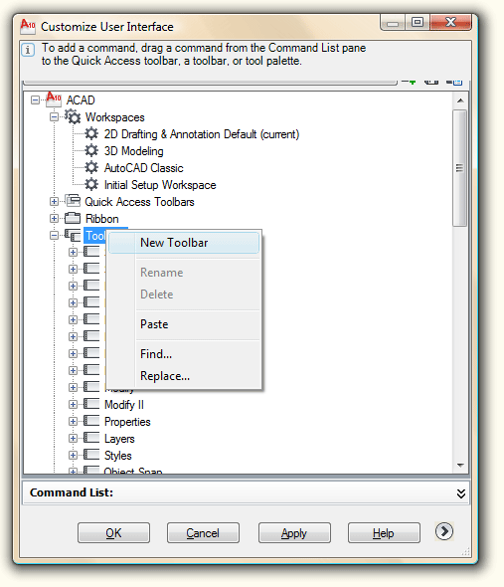Click the toolbar icon beside Styles
Viewport: 504px width, 587px height.
[x=91, y=455]
